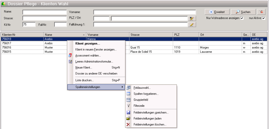Click the Ge... column header
Viewport: 269px width, 129px height.
point(246,35)
